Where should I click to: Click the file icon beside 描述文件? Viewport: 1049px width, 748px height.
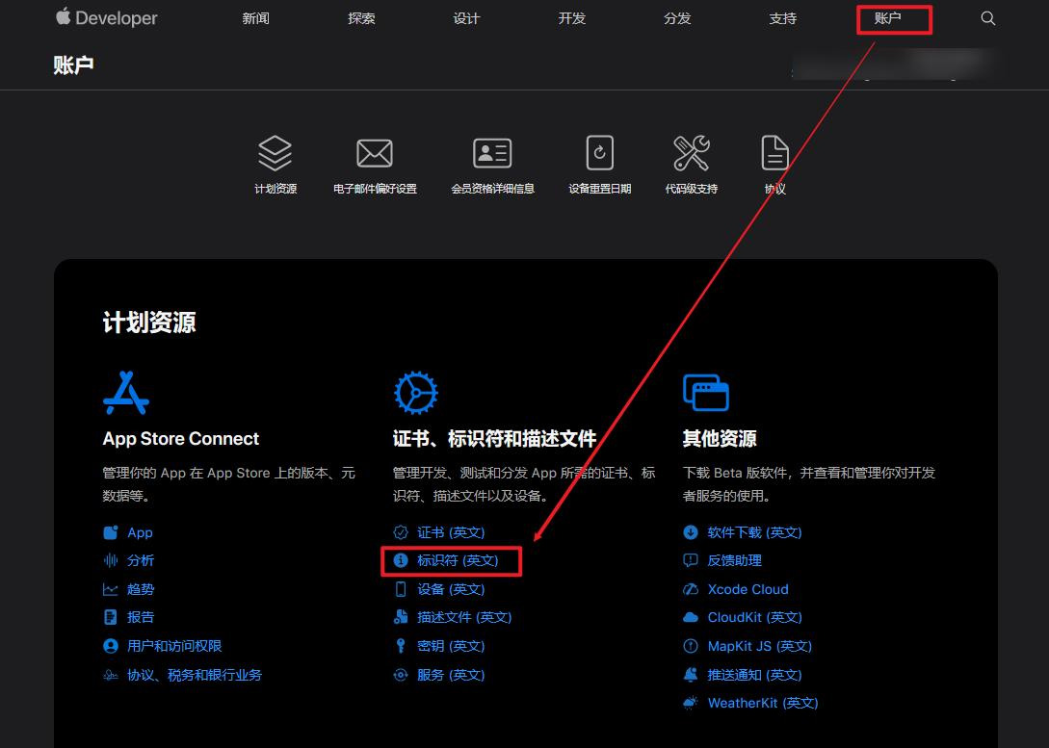click(x=400, y=617)
